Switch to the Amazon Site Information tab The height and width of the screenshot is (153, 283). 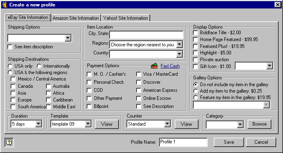pyautogui.click(x=76, y=18)
